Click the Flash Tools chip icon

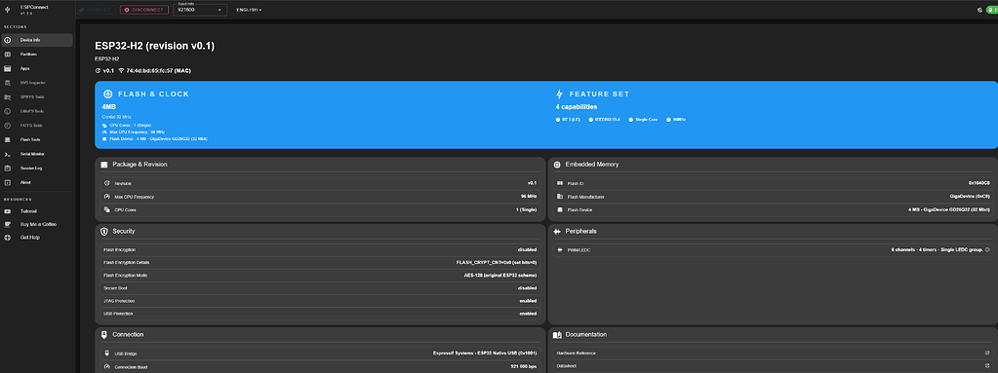[x=8, y=140]
